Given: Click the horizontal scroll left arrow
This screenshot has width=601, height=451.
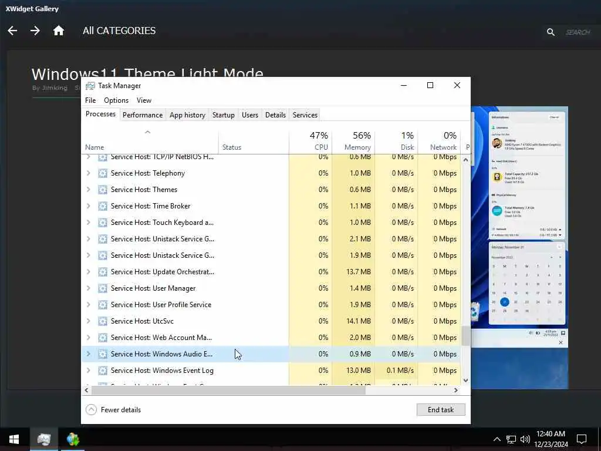Looking at the screenshot, I should [x=87, y=391].
